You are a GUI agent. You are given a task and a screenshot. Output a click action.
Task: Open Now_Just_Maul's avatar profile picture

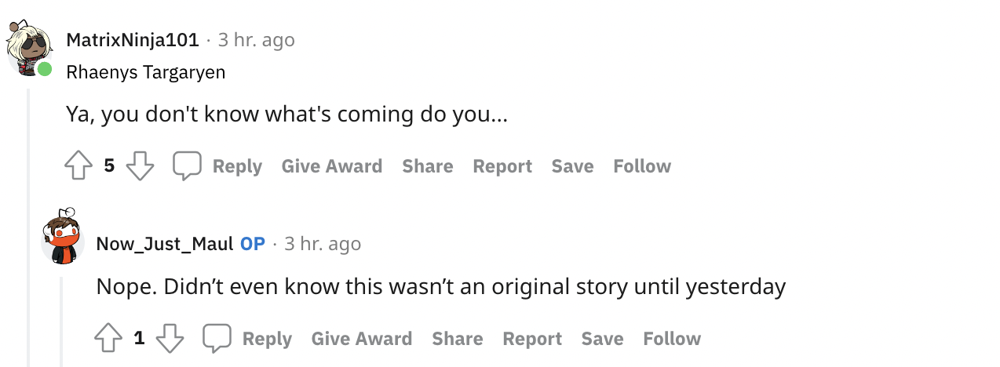pyautogui.click(x=63, y=238)
